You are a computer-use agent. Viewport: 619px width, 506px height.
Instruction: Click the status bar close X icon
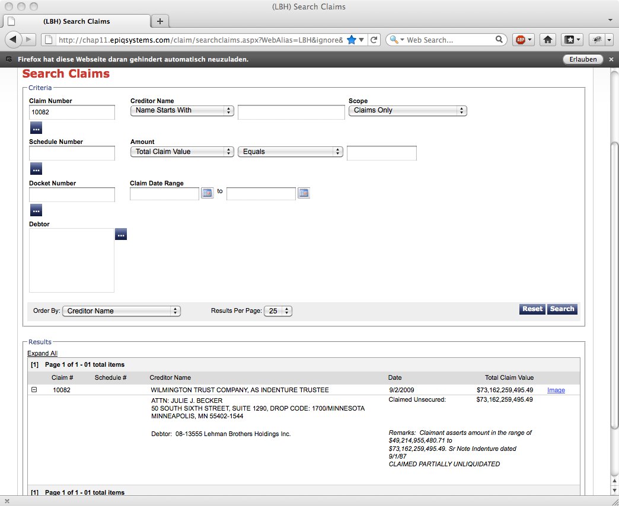[7, 501]
